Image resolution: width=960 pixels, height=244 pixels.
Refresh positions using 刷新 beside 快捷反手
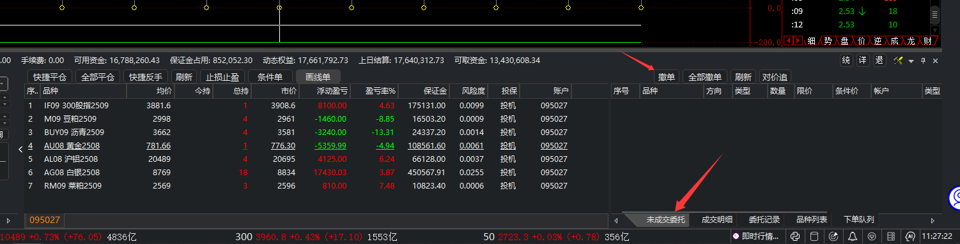click(184, 76)
